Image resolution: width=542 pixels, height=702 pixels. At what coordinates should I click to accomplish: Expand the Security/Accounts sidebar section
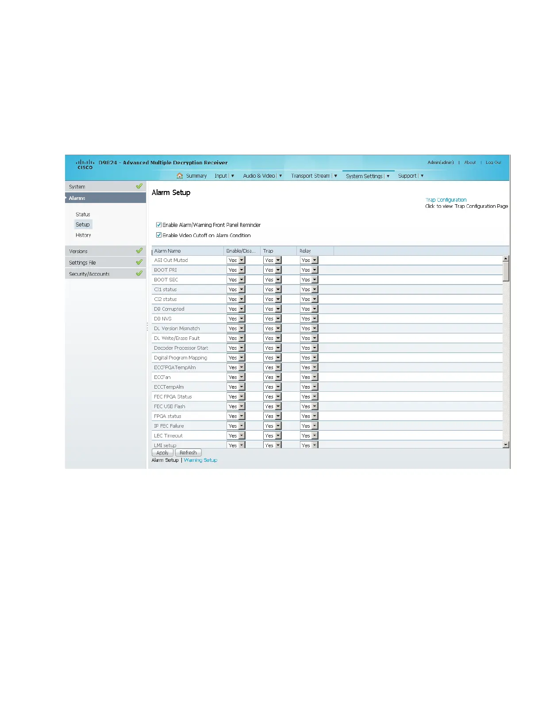tap(105, 274)
